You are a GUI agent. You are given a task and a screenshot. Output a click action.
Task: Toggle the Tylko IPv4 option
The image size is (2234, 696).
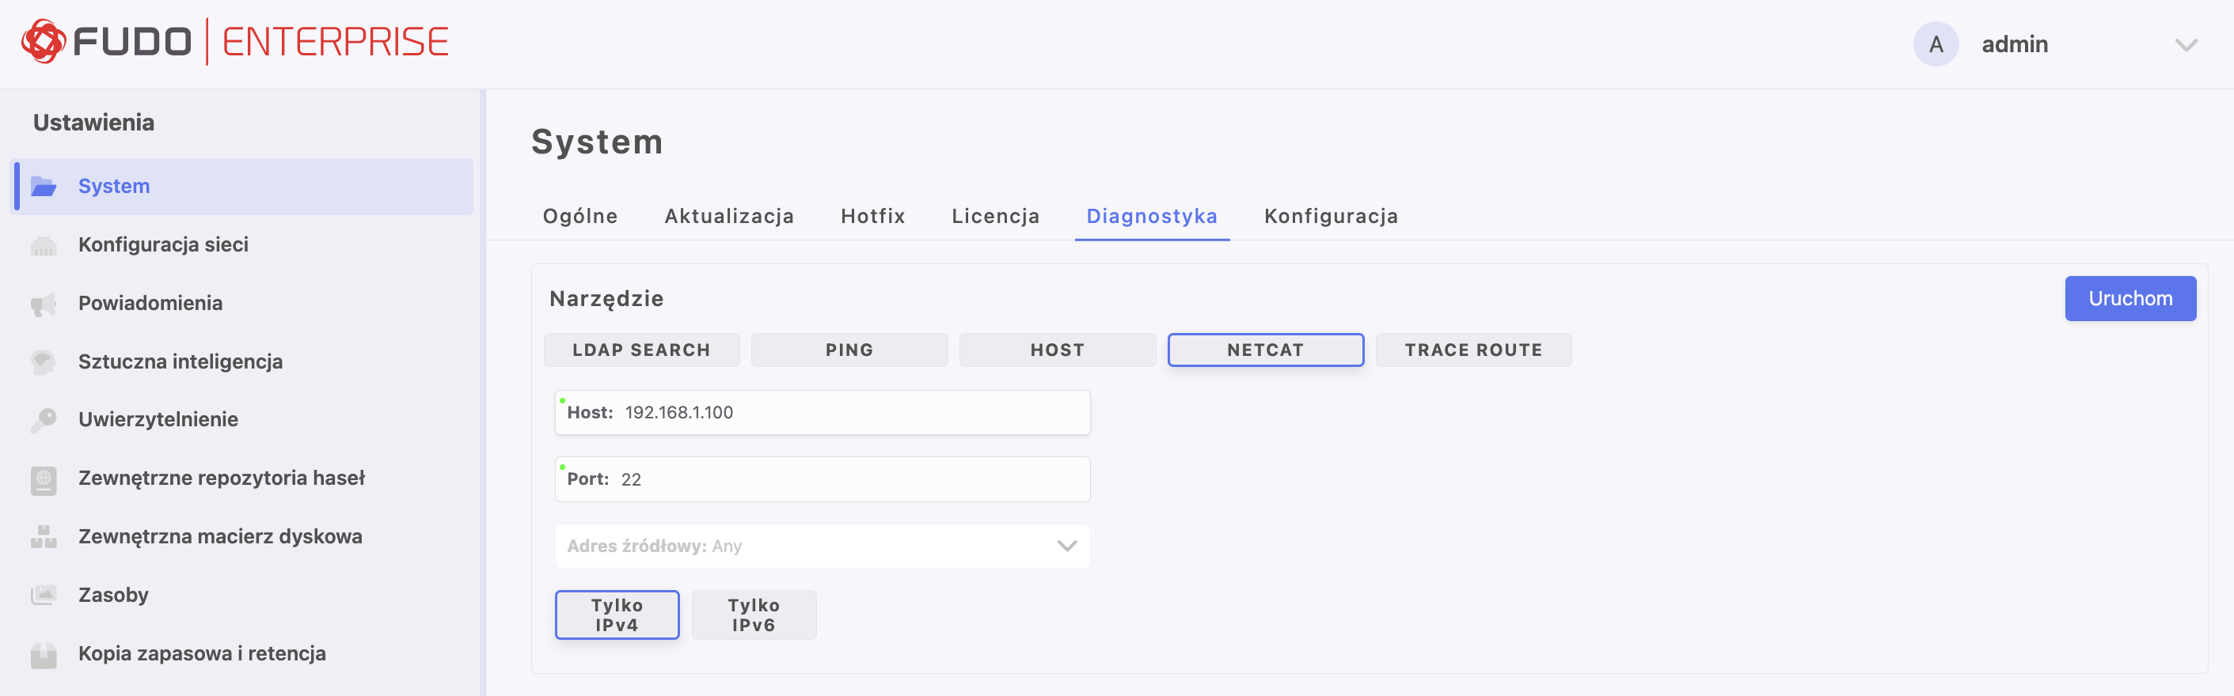coord(617,615)
